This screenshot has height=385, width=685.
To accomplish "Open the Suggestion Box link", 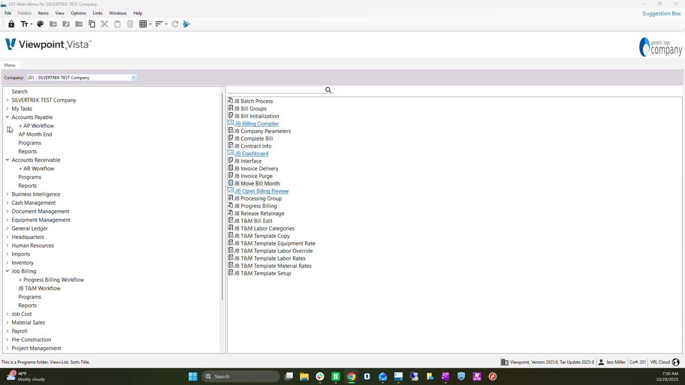I will 661,13.
